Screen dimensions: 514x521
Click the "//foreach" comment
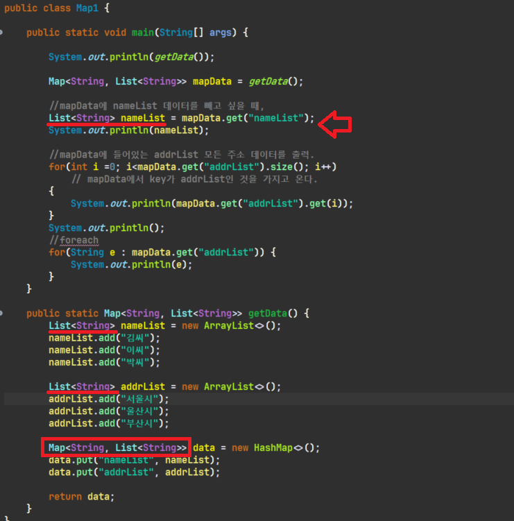[x=74, y=240]
